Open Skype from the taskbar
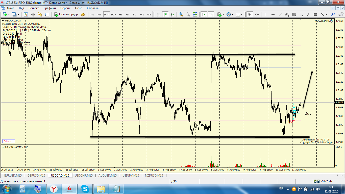Screen dimensions: 345x194 [x=85, y=189]
